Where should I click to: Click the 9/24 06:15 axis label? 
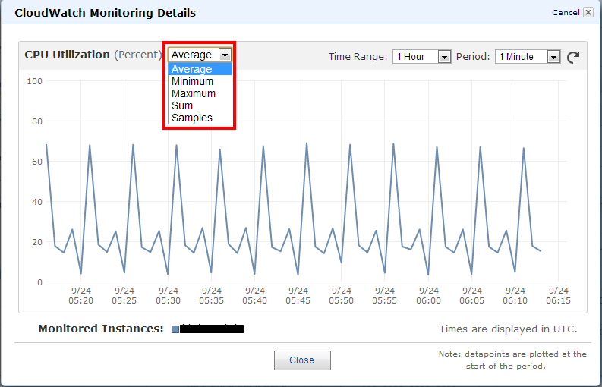tap(558, 296)
